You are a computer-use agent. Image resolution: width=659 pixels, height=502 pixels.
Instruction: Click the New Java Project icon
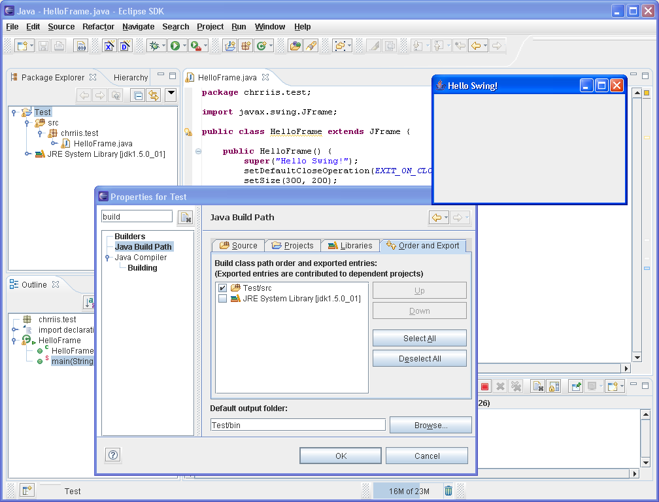(230, 45)
